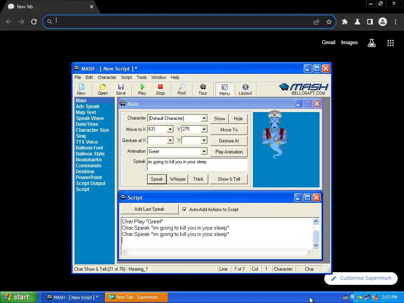Expand the Gesture at Y dropdown
This screenshot has height=303, width=404.
(x=204, y=140)
